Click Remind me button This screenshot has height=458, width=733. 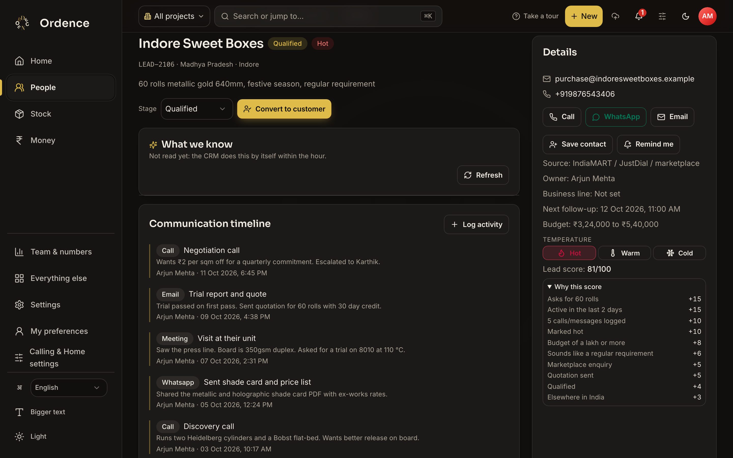click(649, 145)
